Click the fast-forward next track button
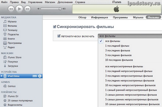162x107 pixels. [x=28, y=9]
